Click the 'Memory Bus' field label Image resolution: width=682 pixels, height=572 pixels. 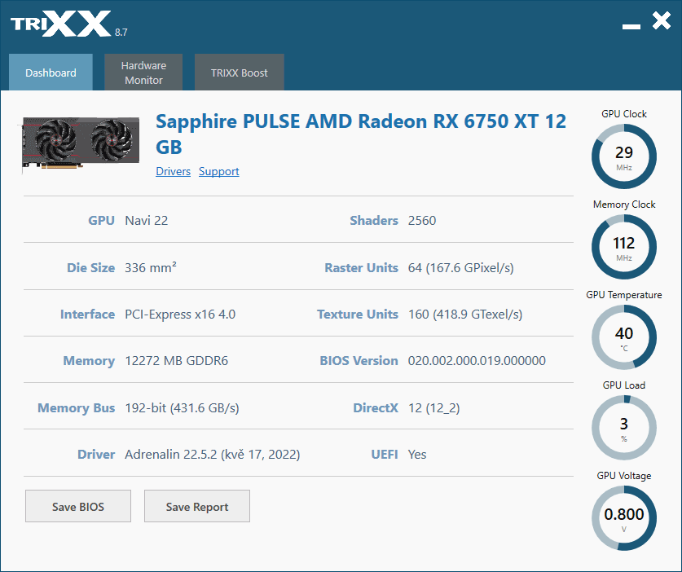coord(76,408)
